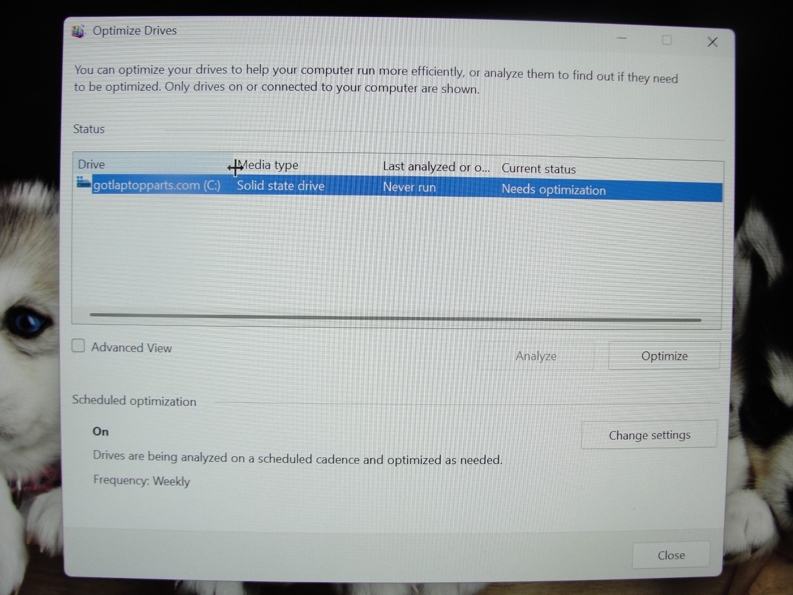Click the Needs optimization status cell
This screenshot has width=793, height=595.
(554, 190)
